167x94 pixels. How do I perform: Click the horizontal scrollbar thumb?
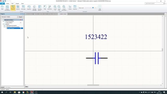93,85
